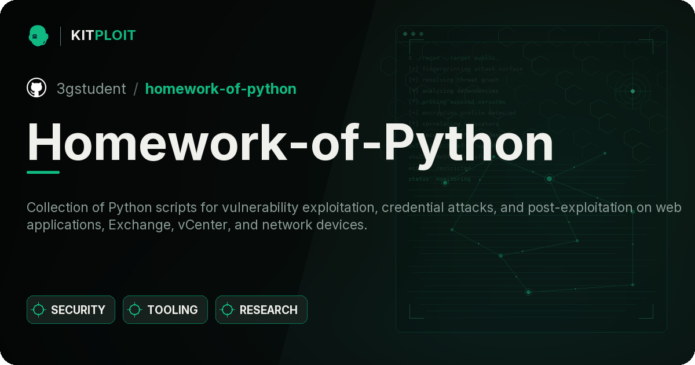Viewport: 695px width, 365px height.
Task: Click the 'status: monitoring' terminal line
Action: click(440, 179)
